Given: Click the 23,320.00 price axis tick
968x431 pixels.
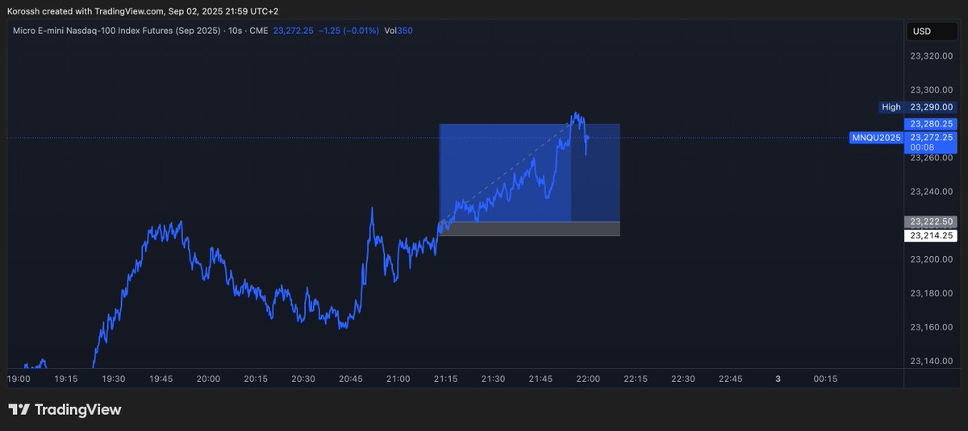Looking at the screenshot, I should click(x=931, y=56).
